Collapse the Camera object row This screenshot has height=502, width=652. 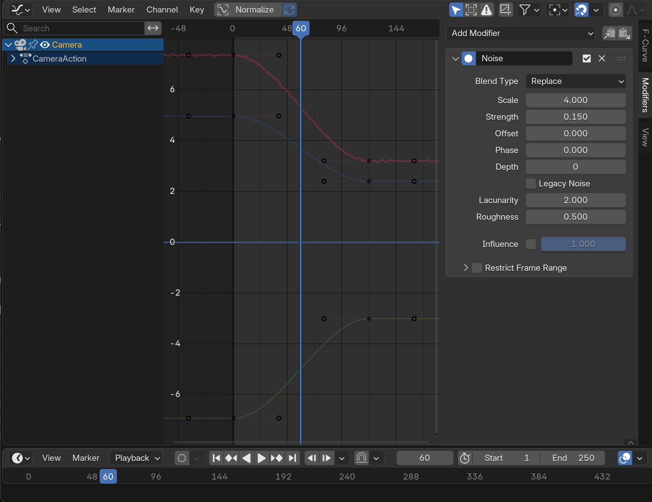coord(8,45)
